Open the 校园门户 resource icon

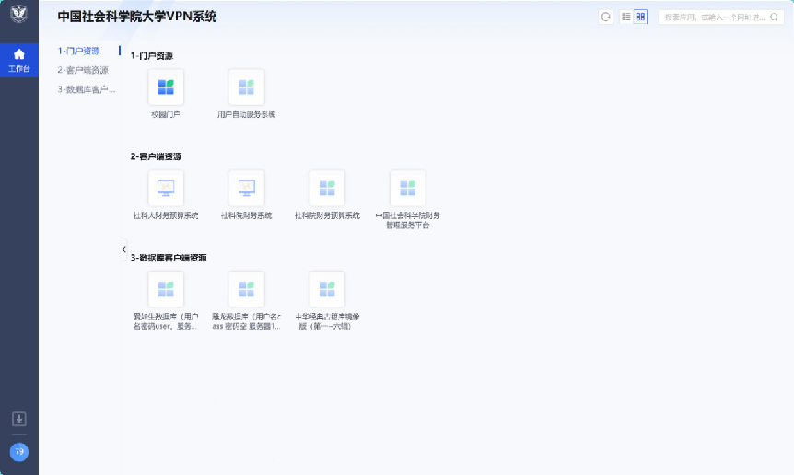coord(166,87)
